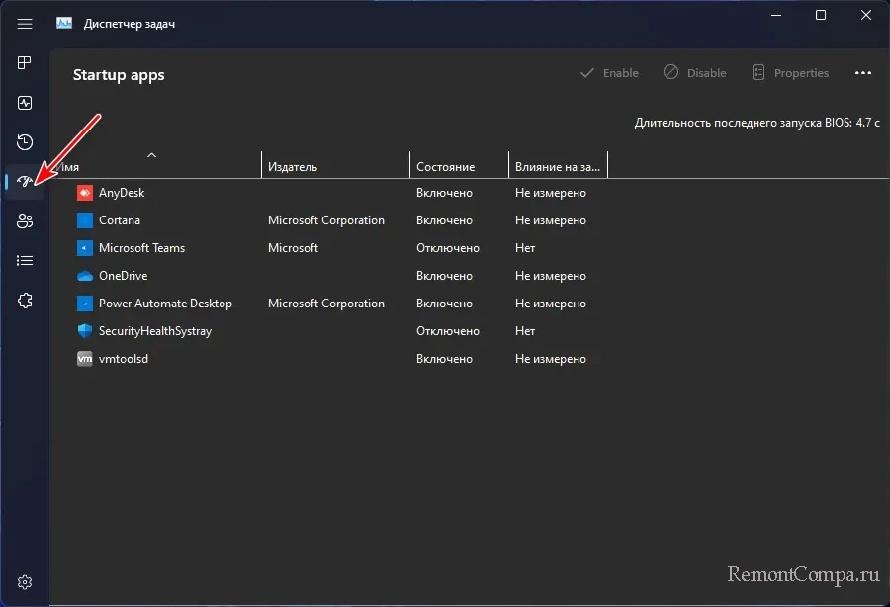The image size is (890, 607).
Task: Click the OneDrive cloud icon
Action: tap(85, 276)
